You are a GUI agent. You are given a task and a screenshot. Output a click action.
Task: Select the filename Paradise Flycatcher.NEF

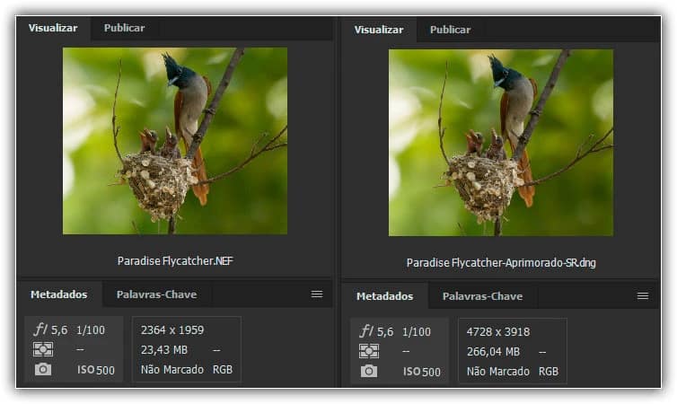(175, 260)
